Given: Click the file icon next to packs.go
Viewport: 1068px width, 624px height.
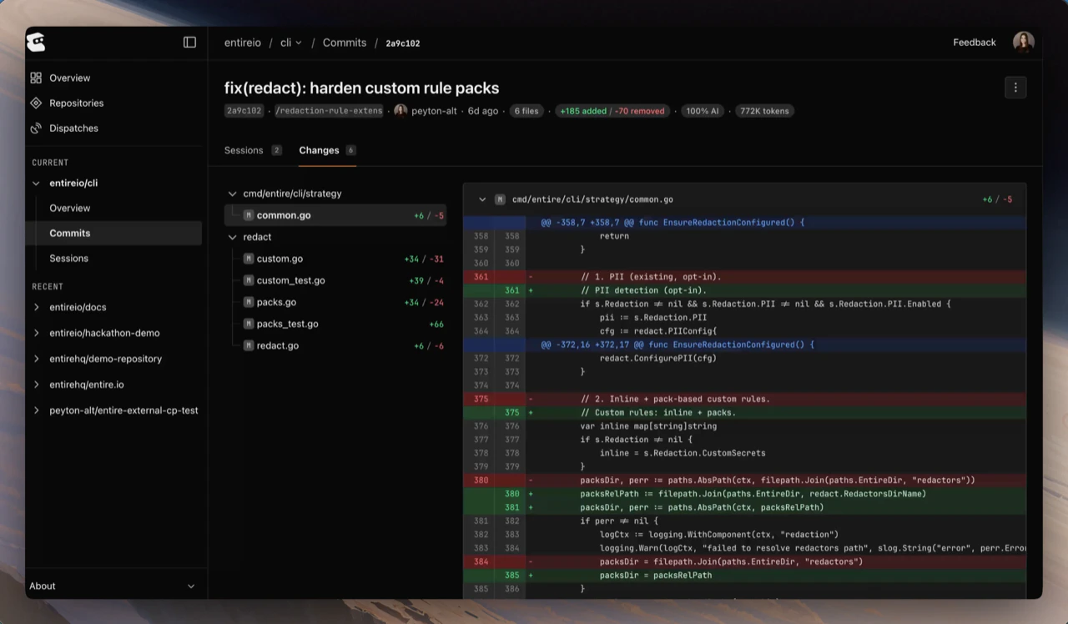Looking at the screenshot, I should click(x=249, y=302).
